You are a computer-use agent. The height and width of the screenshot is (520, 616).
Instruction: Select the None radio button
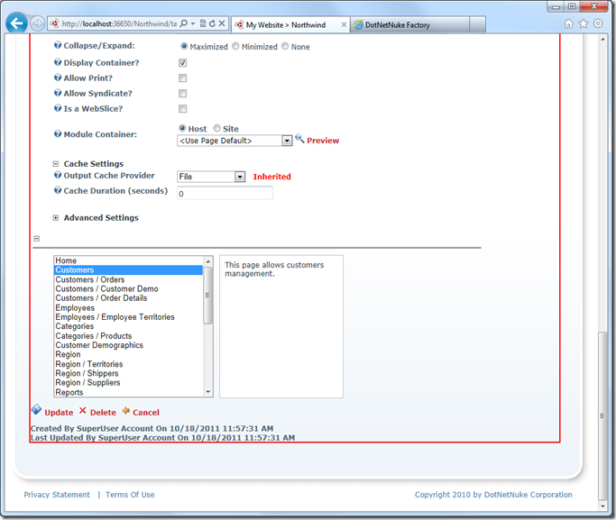(285, 46)
